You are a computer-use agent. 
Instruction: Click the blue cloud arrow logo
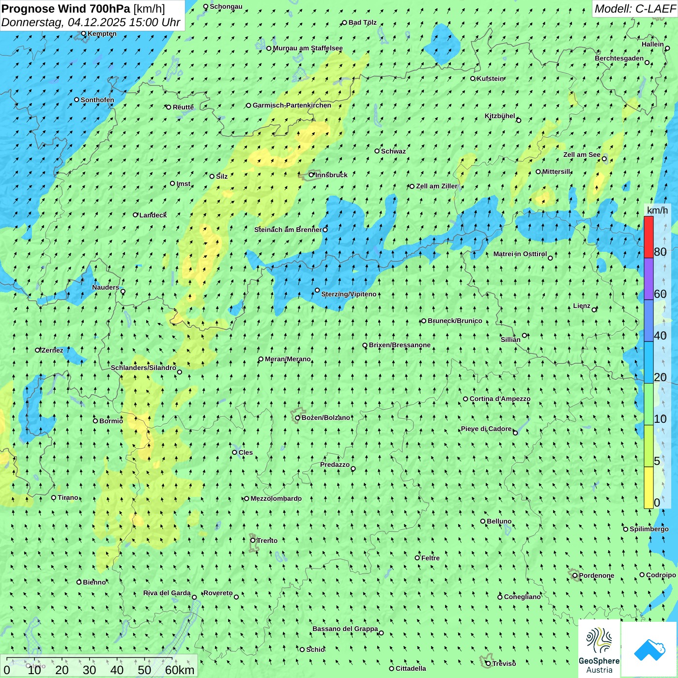pos(649,649)
